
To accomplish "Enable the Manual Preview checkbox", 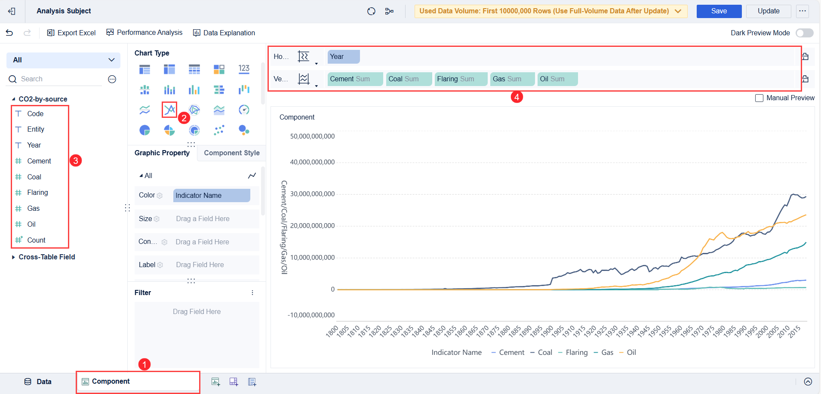I will [759, 98].
